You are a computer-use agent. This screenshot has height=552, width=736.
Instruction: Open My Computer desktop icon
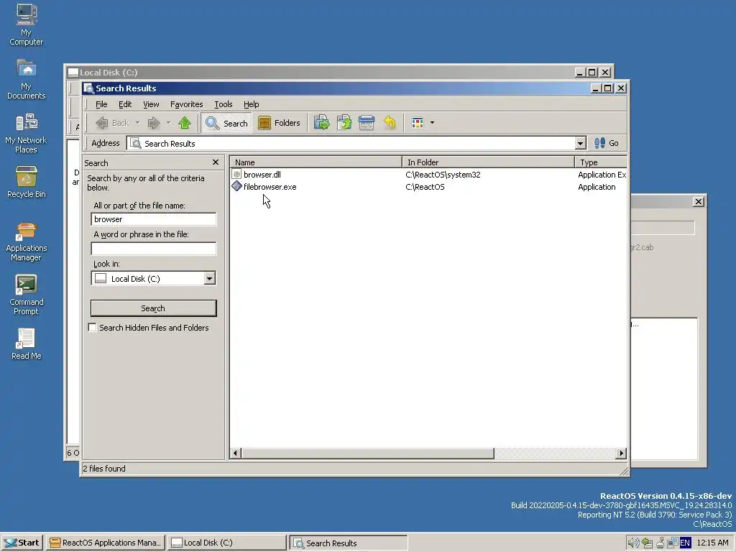(27, 24)
